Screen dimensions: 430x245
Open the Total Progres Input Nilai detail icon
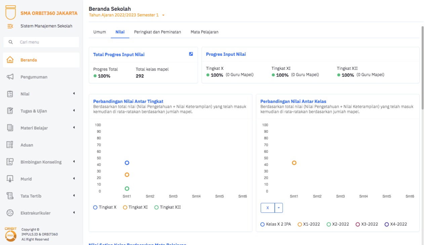point(191,54)
